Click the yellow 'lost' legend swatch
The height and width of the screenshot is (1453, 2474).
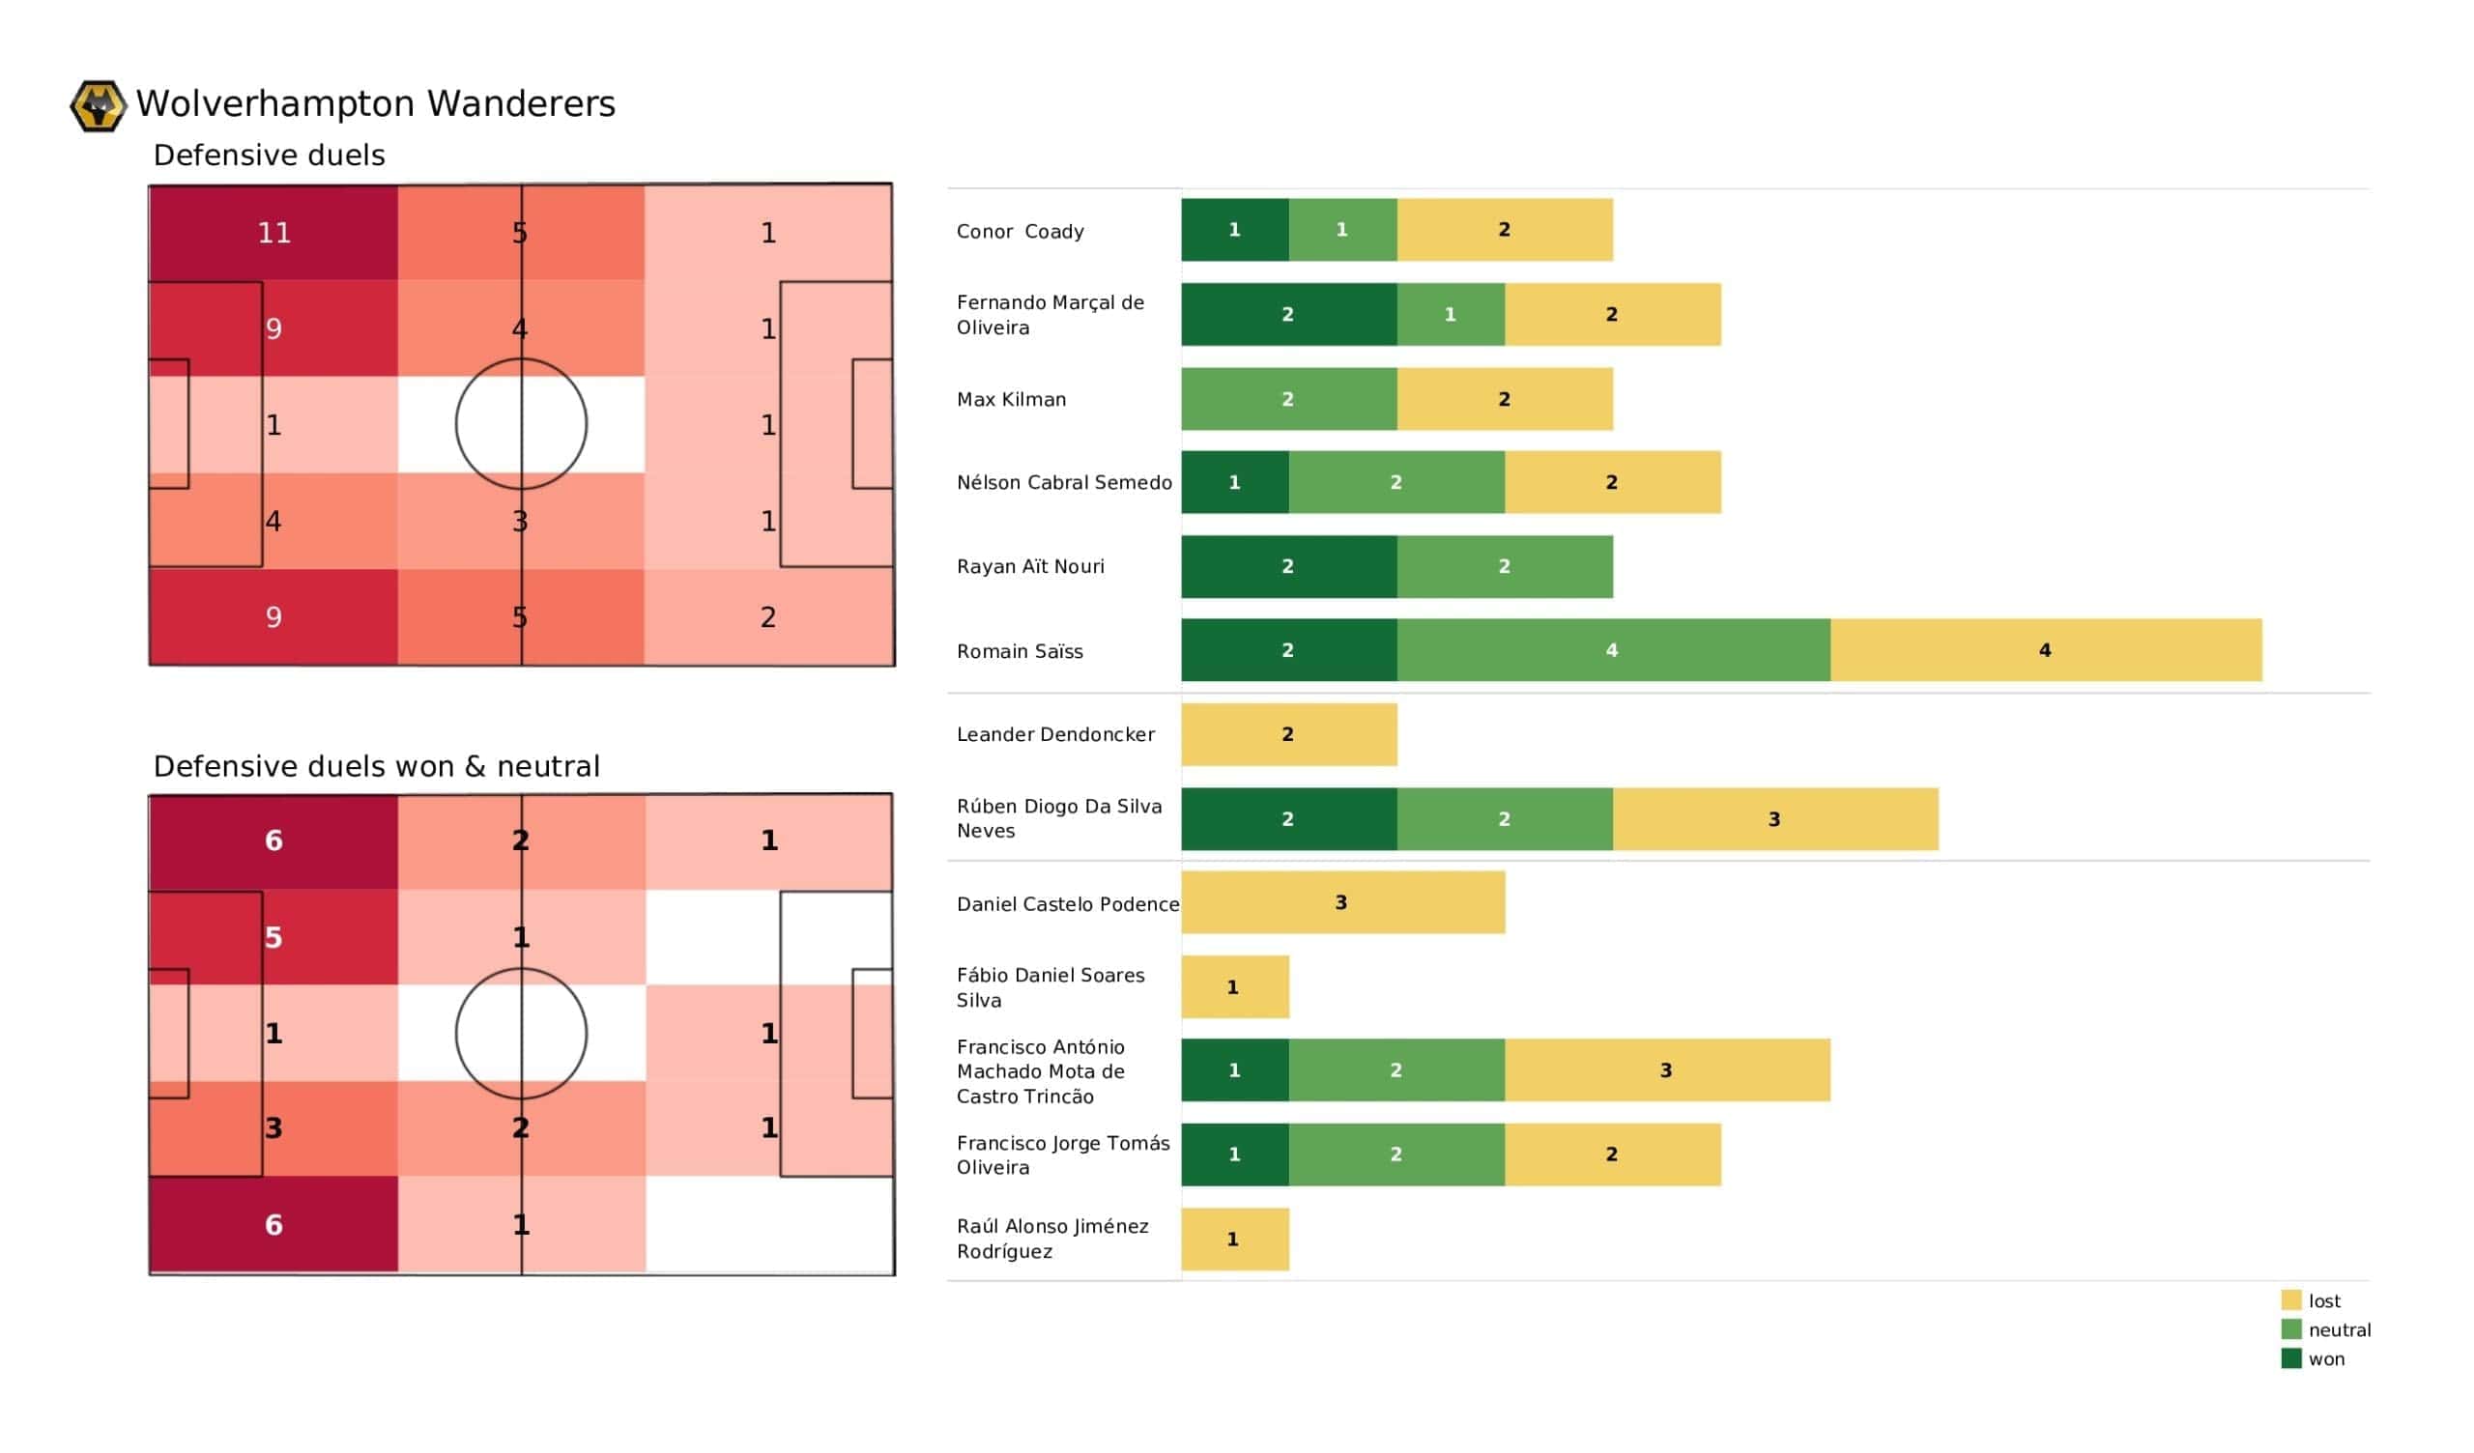tap(2292, 1300)
